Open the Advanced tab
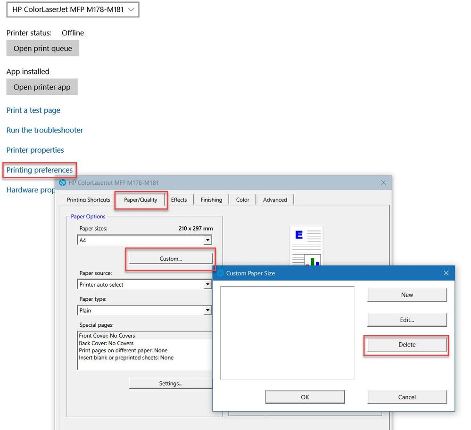This screenshot has height=430, width=471. pyautogui.click(x=275, y=200)
